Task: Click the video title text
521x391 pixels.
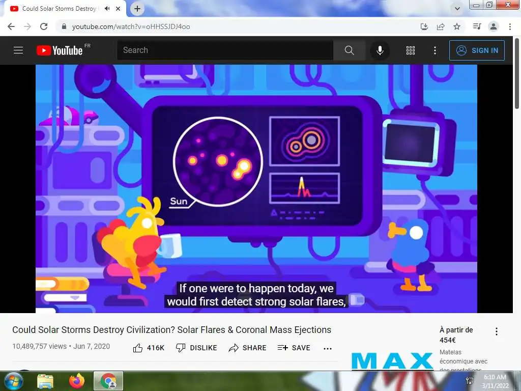Action: (172, 330)
